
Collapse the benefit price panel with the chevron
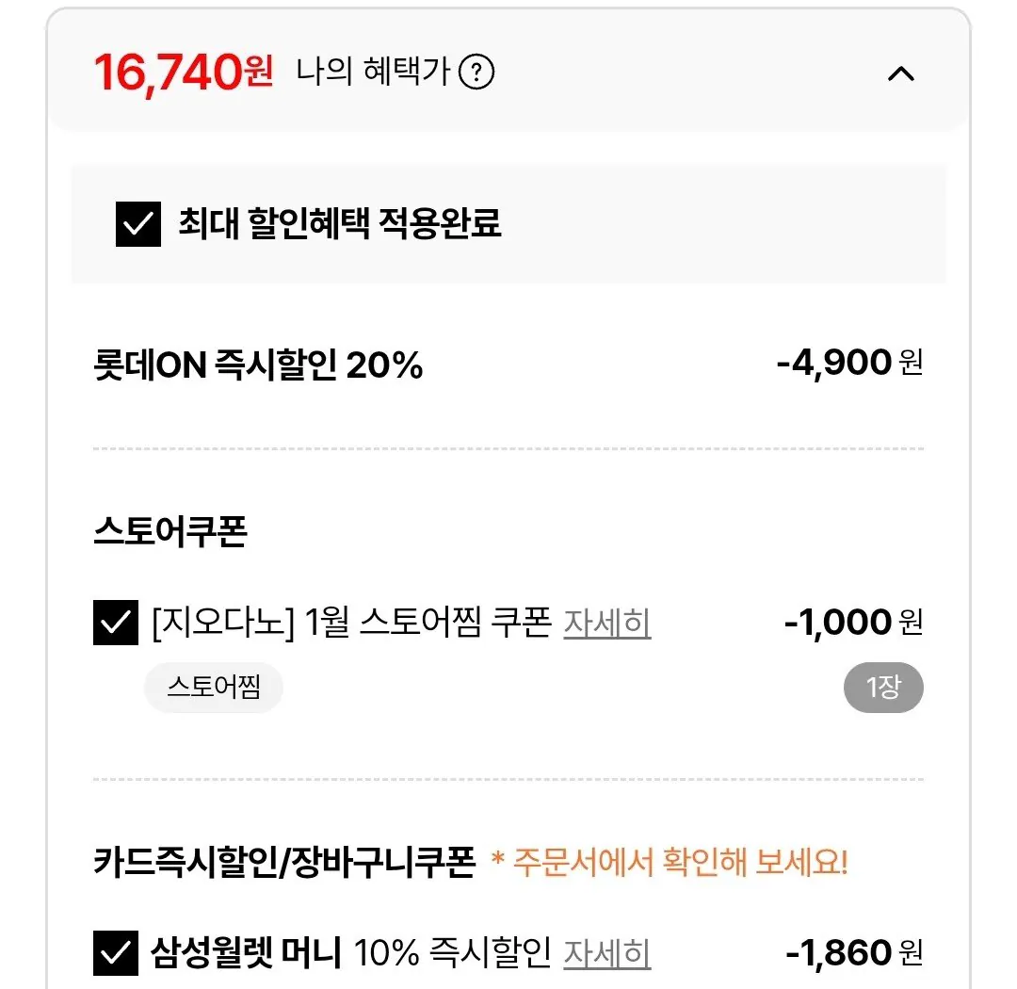tap(901, 73)
